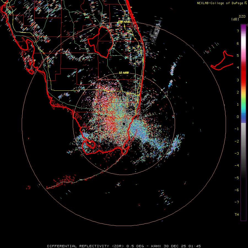
Task: Click the 50 NMI range ring label
Action: point(124,73)
